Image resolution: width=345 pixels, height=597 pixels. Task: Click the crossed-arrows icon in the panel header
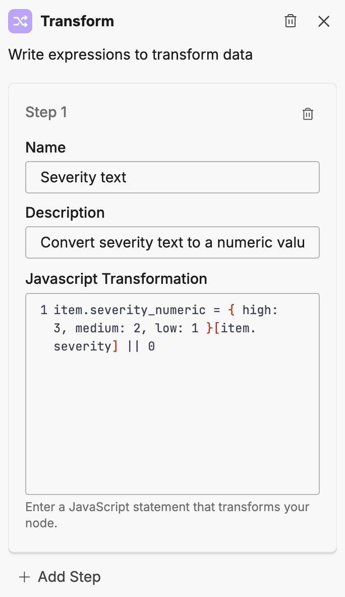(20, 21)
